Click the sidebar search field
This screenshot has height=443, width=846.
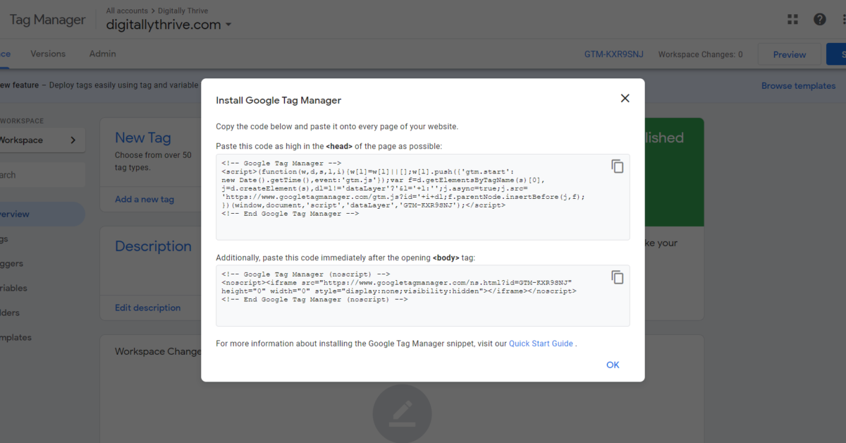[x=41, y=175]
